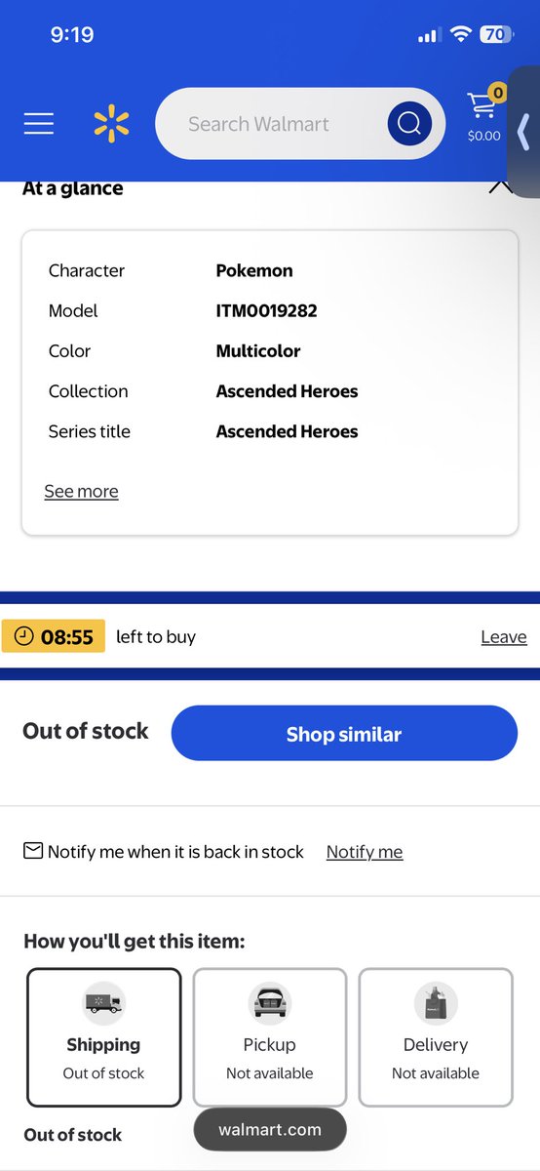This screenshot has width=540, height=1171.
Task: Collapse the At a glance section
Action: pos(501,186)
